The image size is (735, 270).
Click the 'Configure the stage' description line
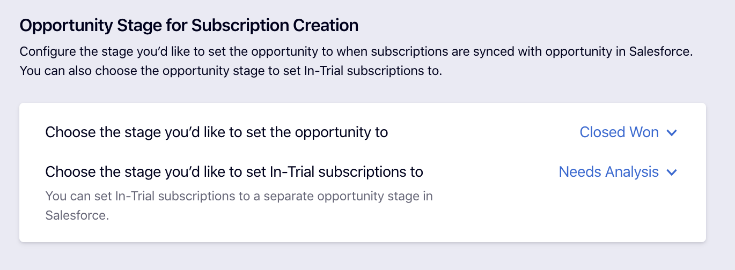coord(356,52)
